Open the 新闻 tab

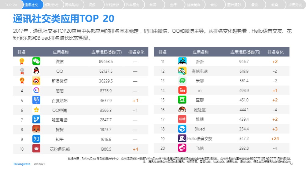pyautogui.click(x=153, y=5)
